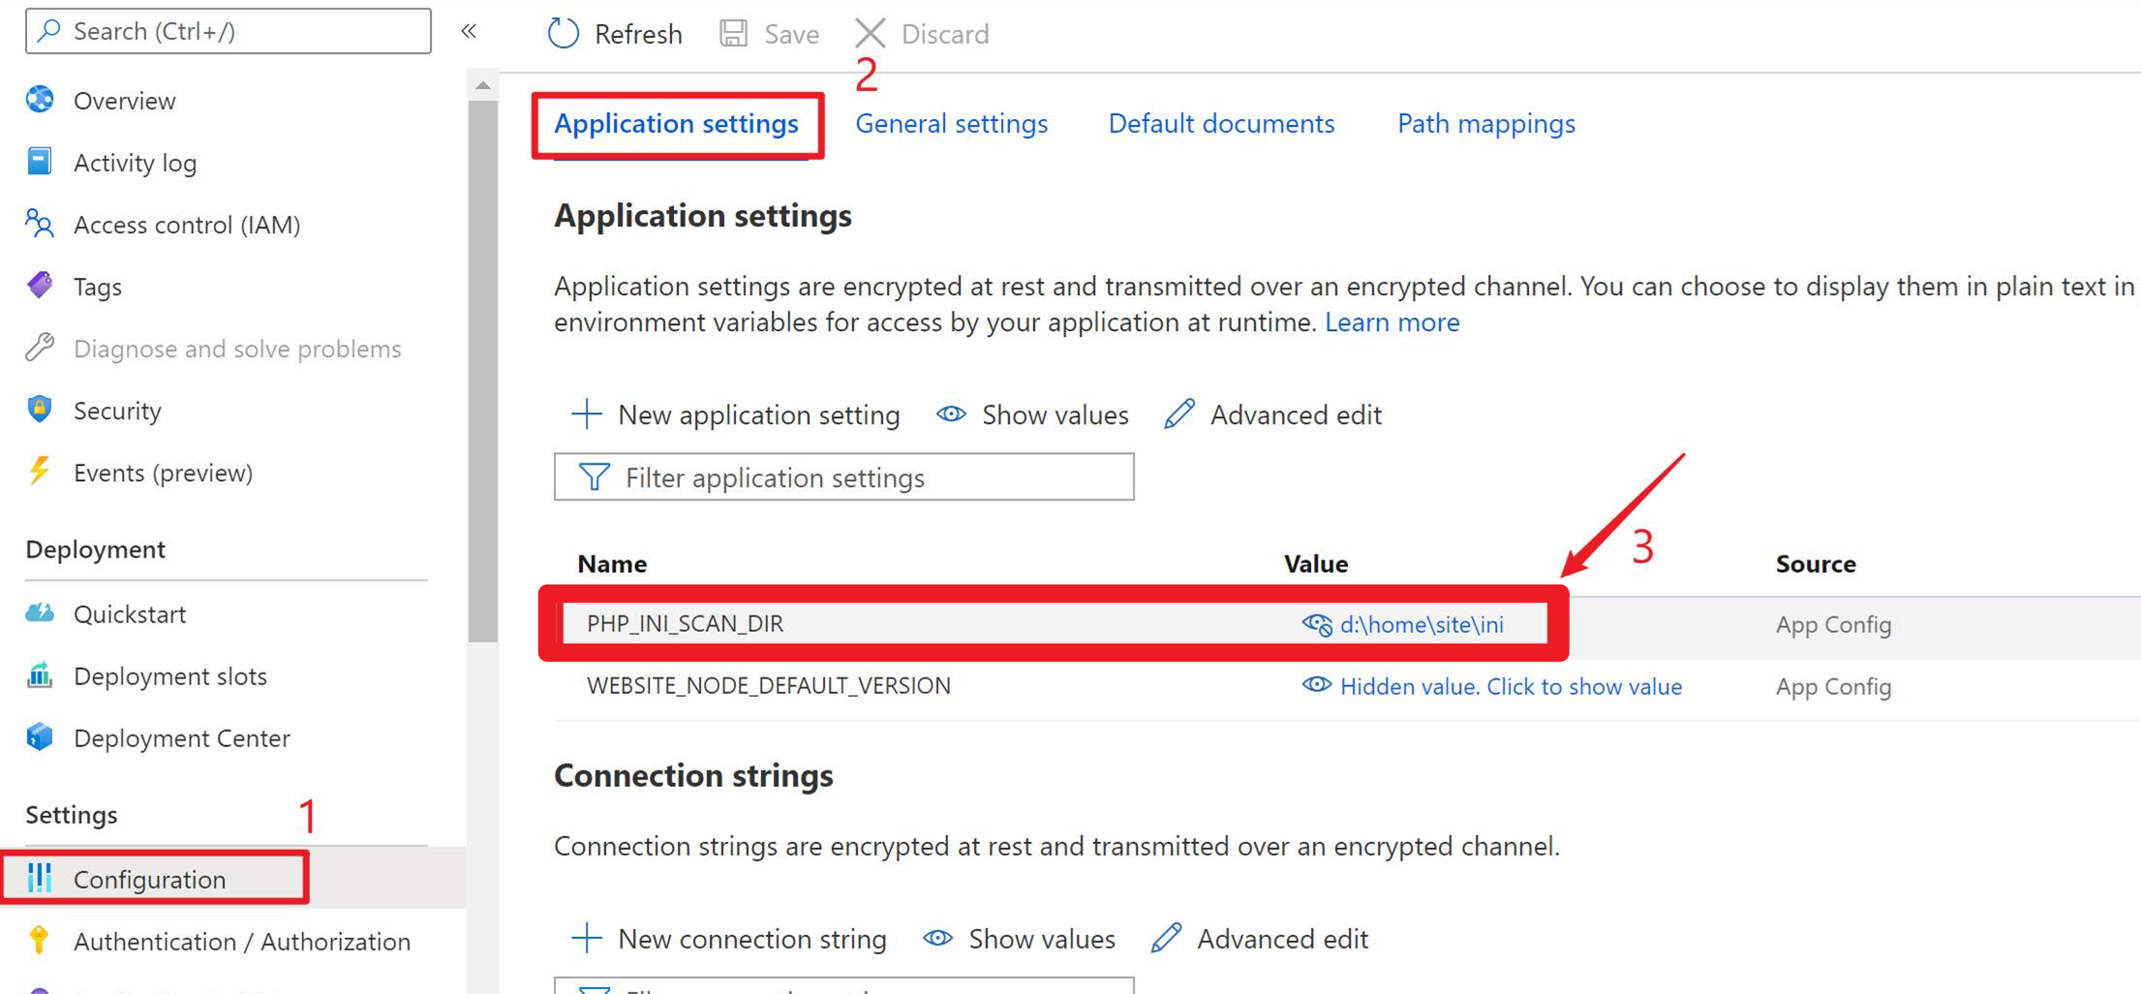
Task: Click the Filter application settings field
Action: pos(843,477)
